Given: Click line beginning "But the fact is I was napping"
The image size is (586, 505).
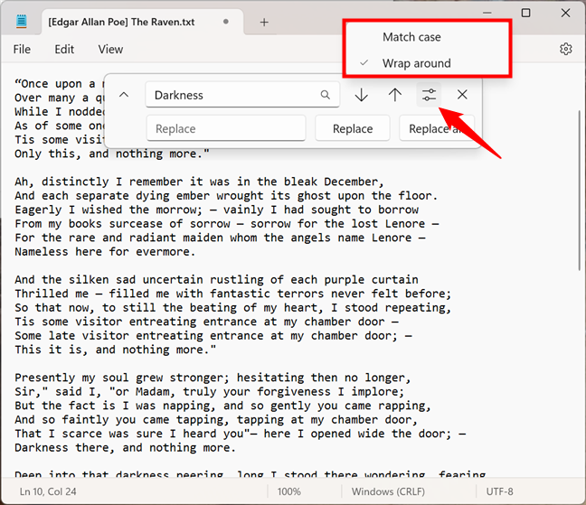Looking at the screenshot, I should point(222,406).
